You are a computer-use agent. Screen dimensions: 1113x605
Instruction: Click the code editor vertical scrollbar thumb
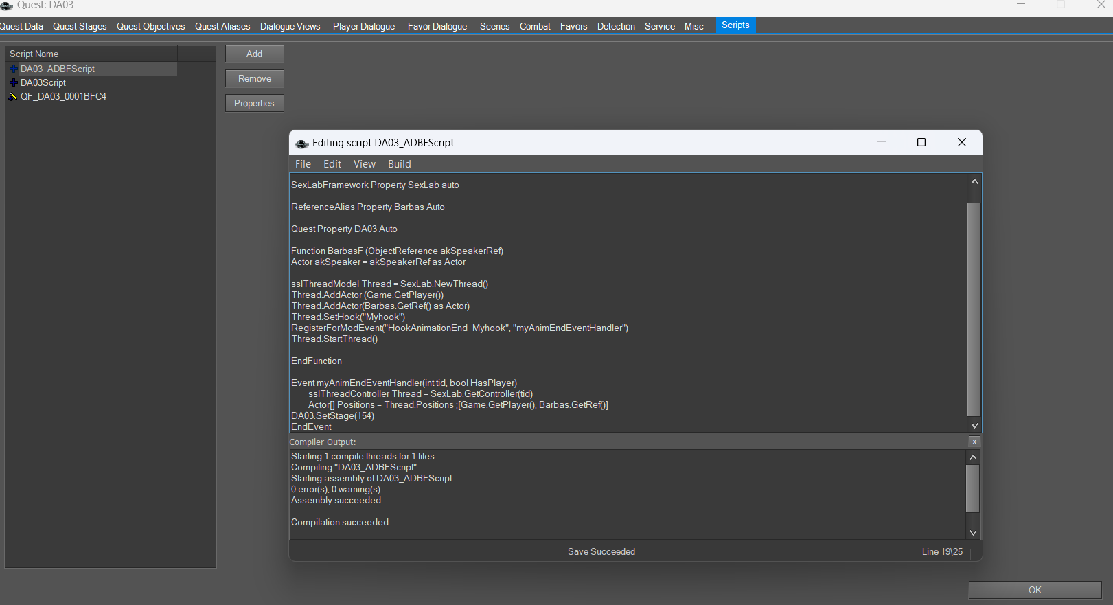[974, 309]
